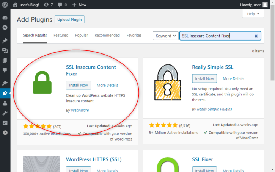This screenshot has height=172, width=275.
Task: Open More Details for SSL Insecure Content Fixer
Action: point(107,85)
